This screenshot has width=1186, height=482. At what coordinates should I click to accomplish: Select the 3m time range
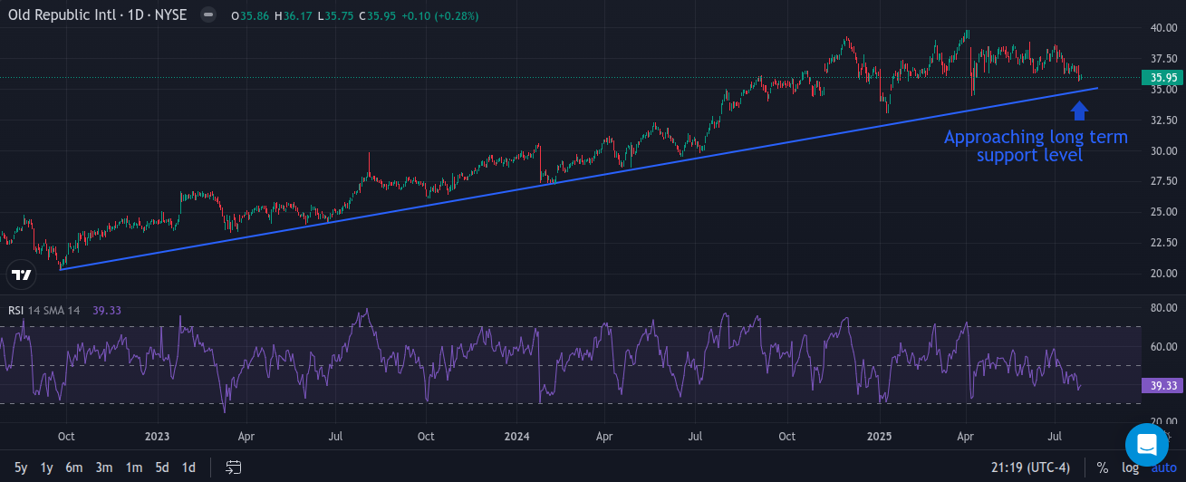coord(104,468)
